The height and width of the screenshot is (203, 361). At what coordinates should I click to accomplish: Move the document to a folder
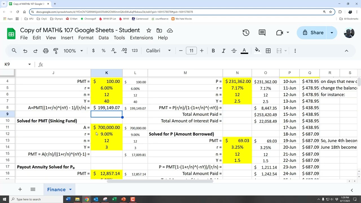(x=159, y=30)
